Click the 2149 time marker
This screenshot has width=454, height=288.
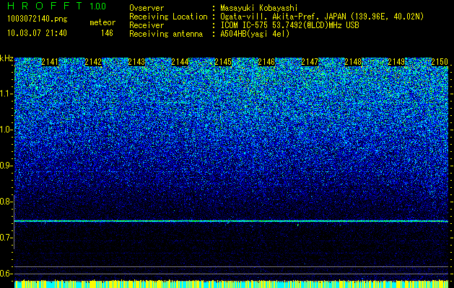point(396,62)
